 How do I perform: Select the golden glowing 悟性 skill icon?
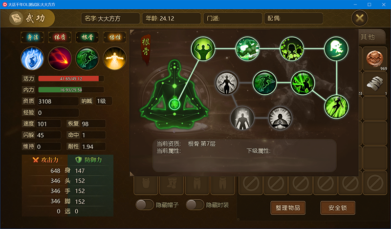click(x=115, y=59)
